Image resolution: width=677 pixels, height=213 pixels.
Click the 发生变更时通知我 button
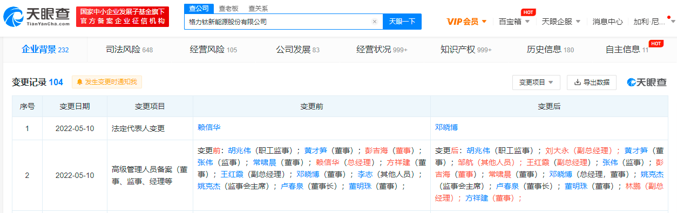pos(107,82)
